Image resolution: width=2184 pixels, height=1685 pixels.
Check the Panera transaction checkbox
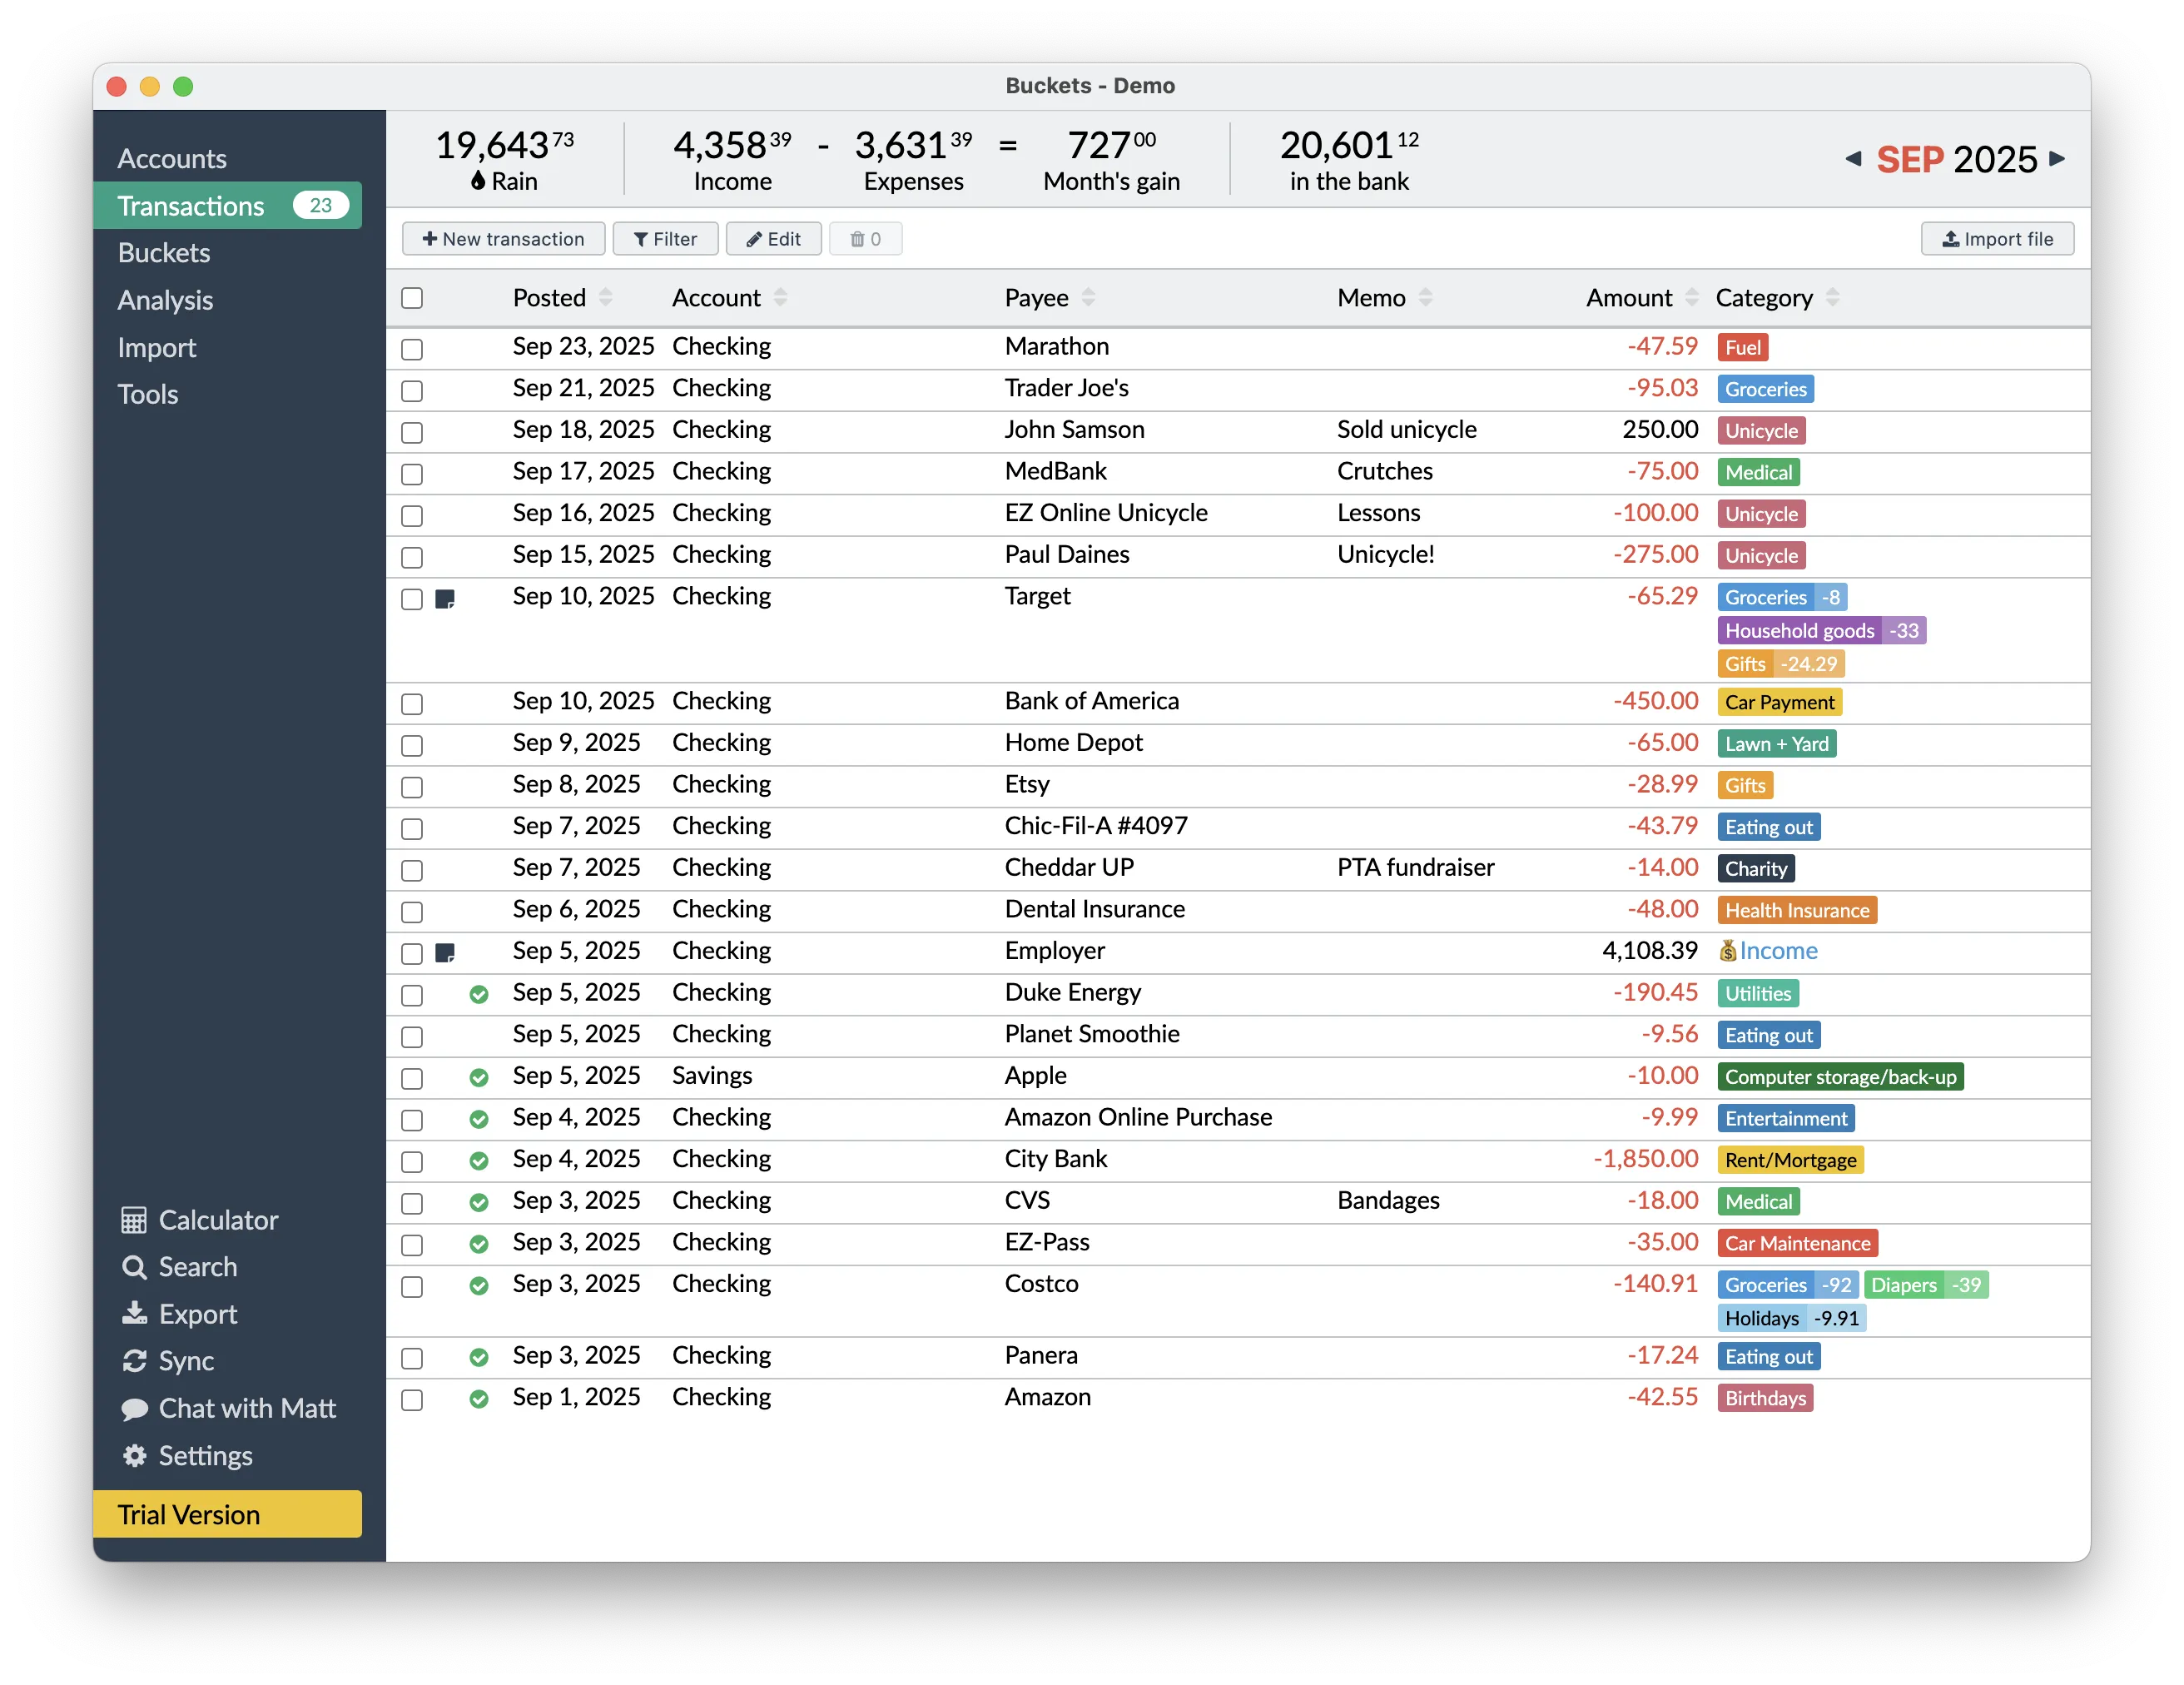pos(412,1358)
